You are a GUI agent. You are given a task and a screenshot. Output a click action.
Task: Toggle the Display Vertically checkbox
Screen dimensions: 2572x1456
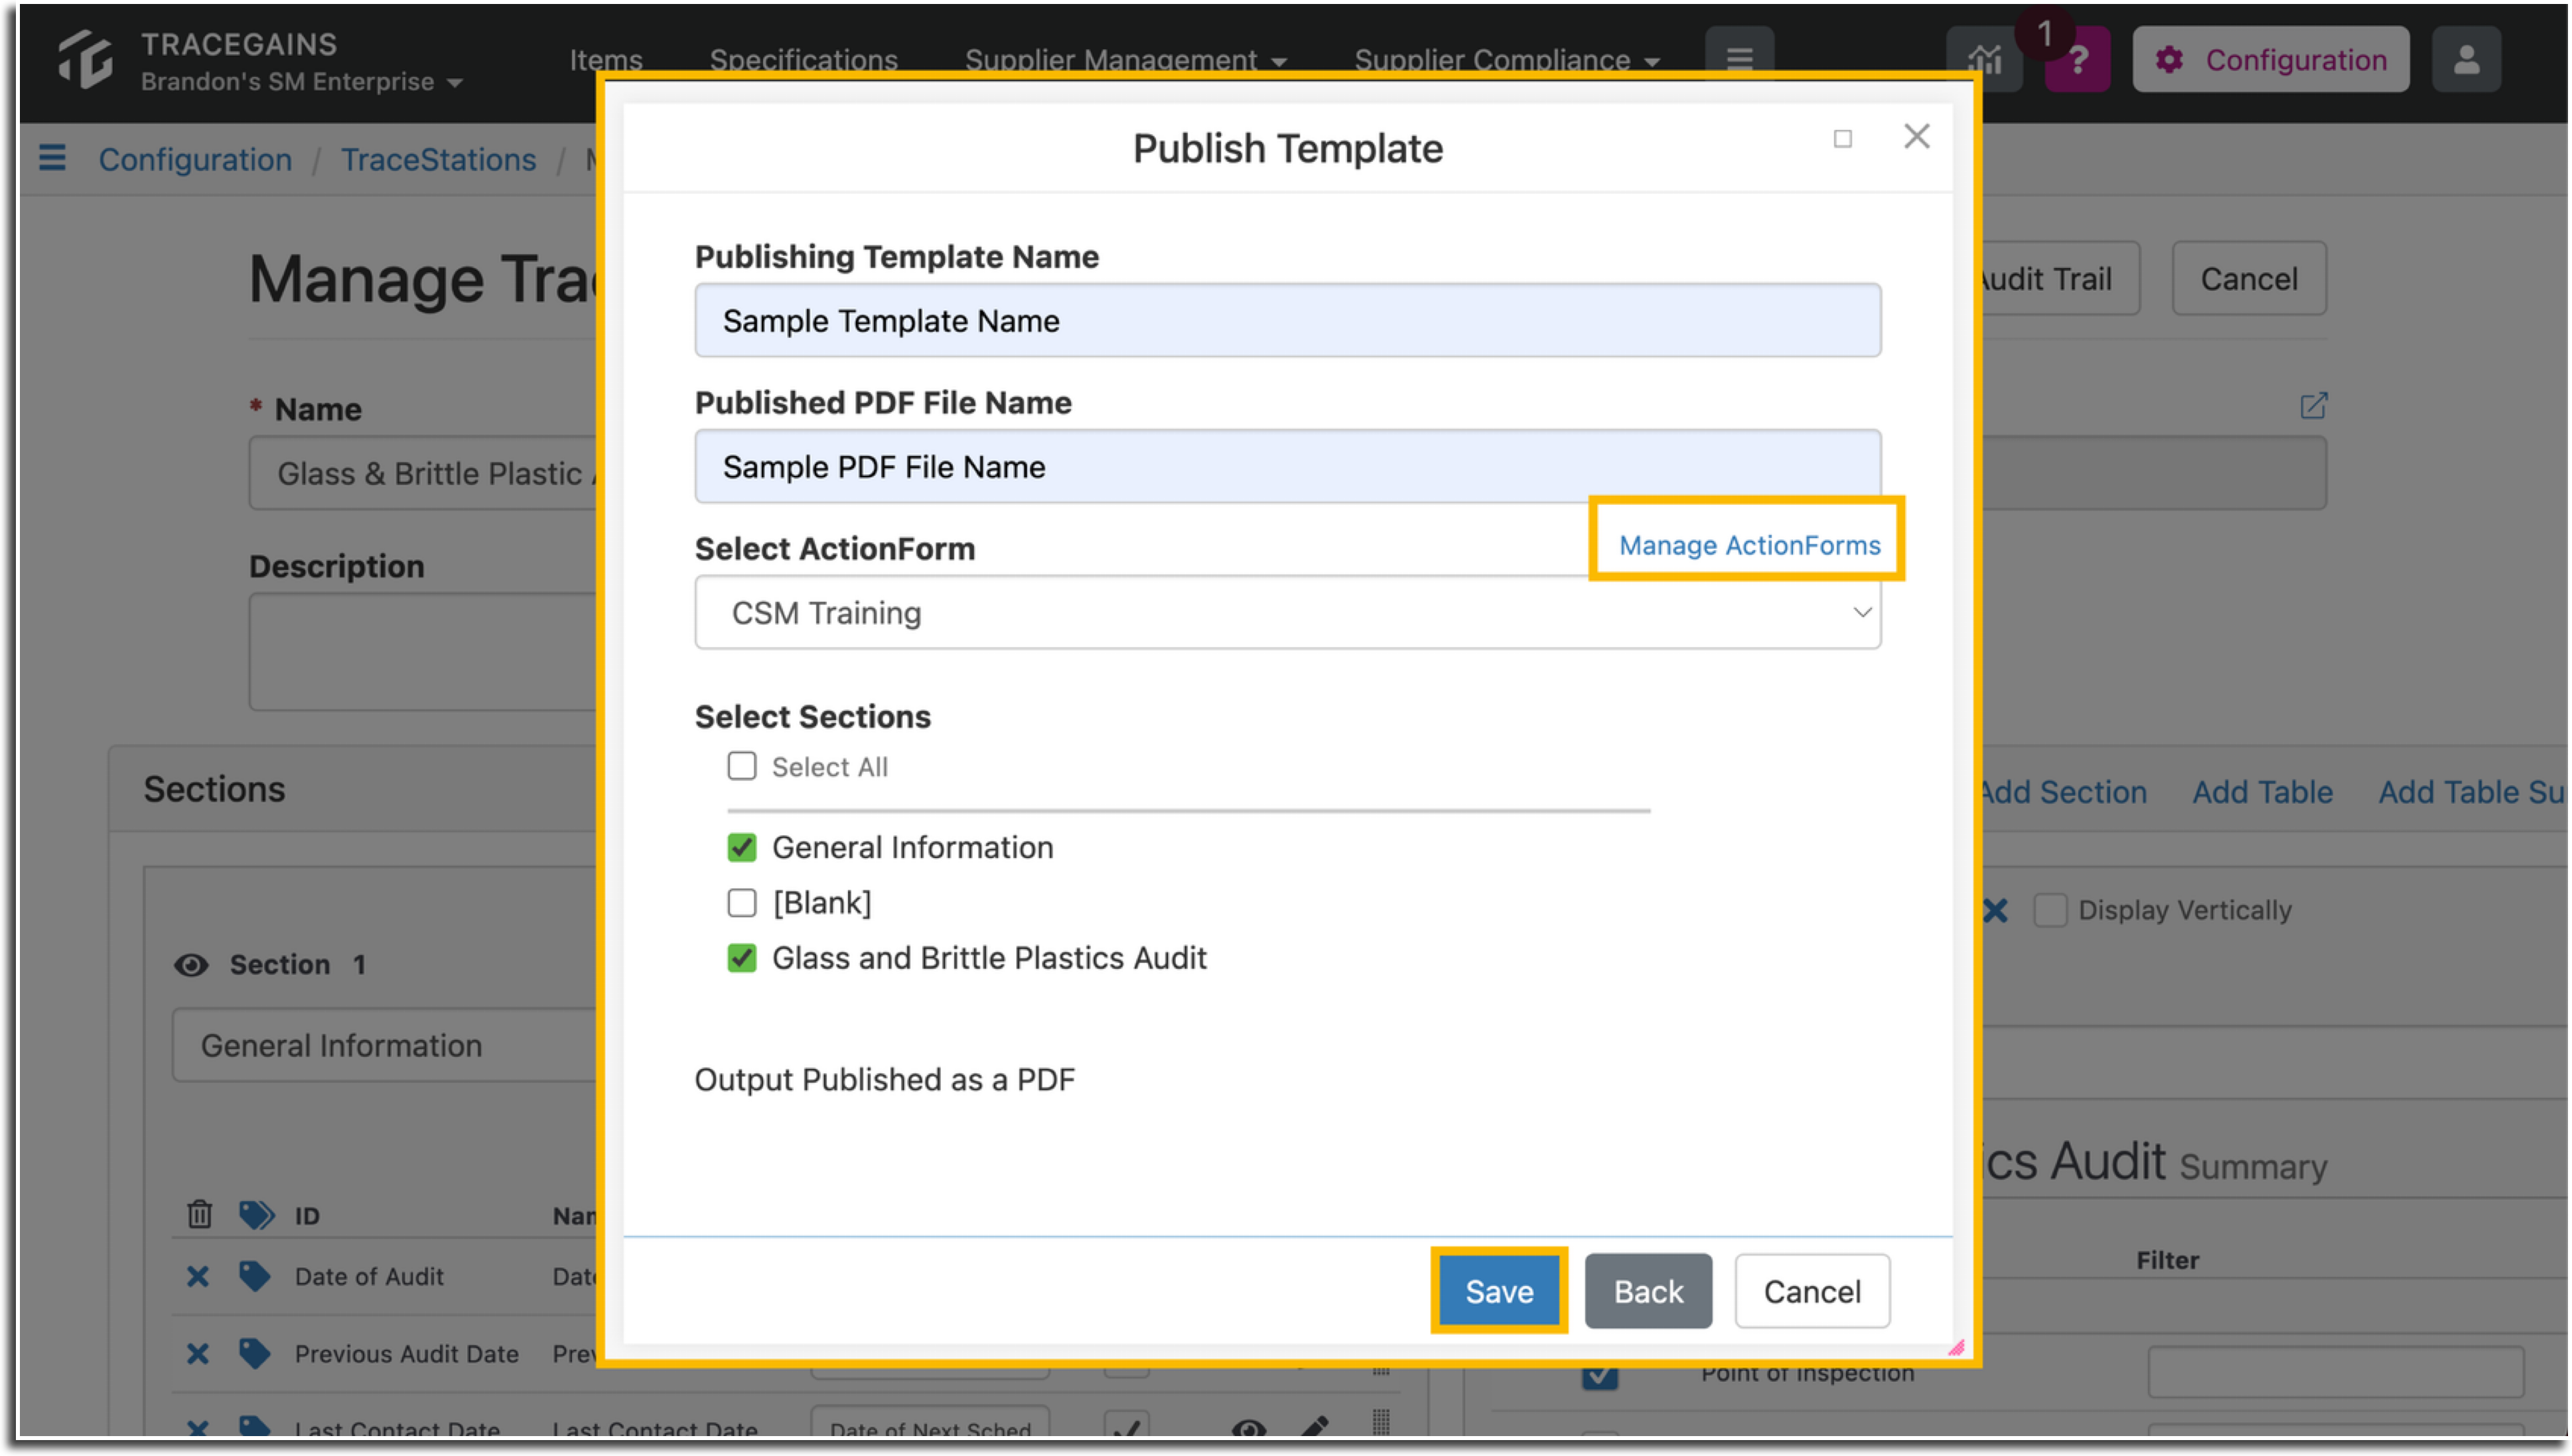(2049, 910)
